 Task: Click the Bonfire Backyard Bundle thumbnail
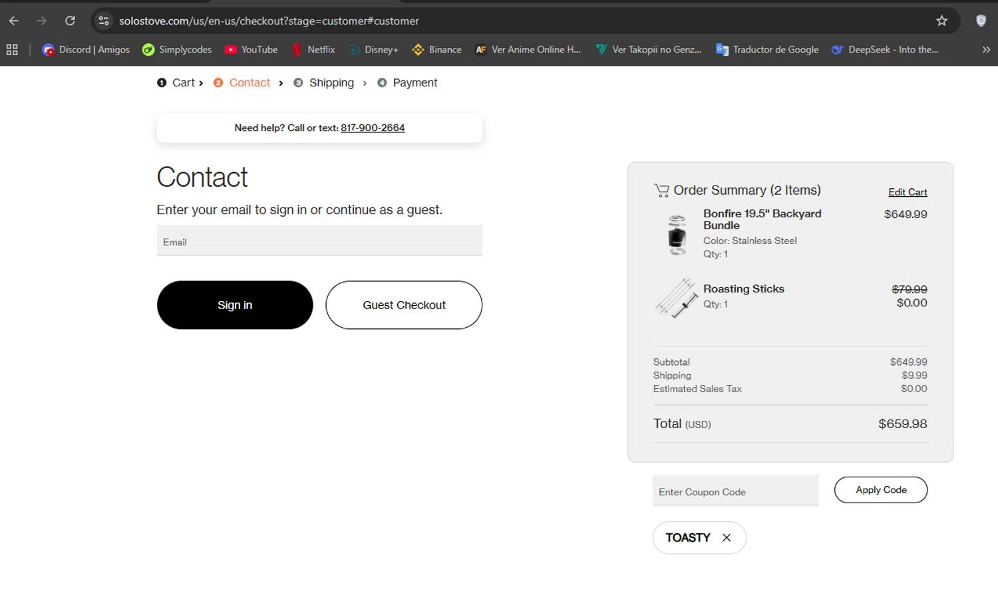click(677, 235)
